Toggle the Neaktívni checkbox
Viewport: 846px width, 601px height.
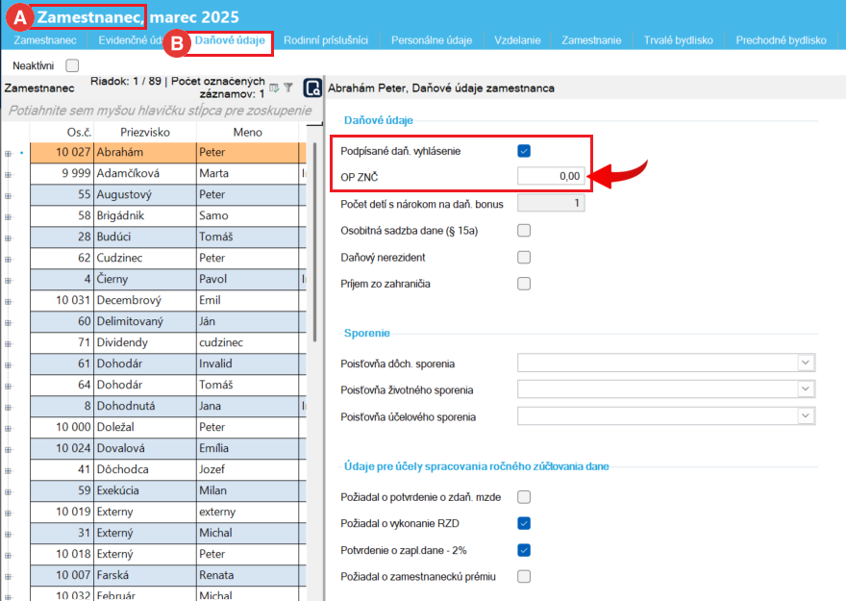pyautogui.click(x=72, y=65)
